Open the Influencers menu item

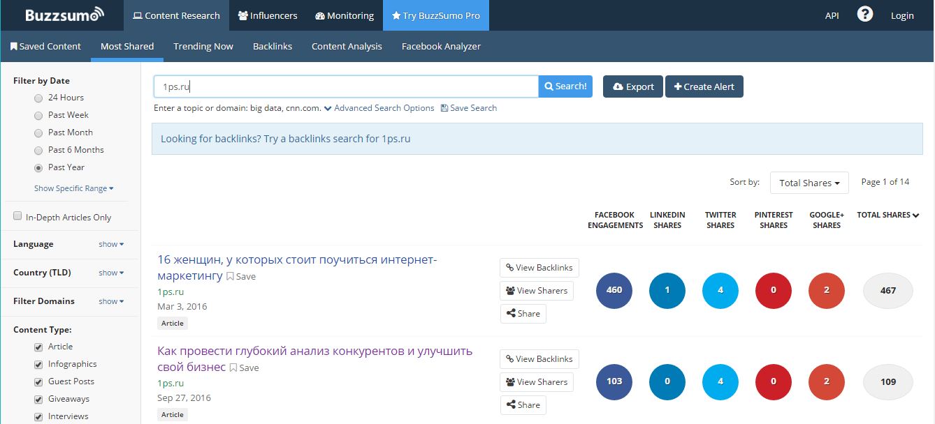point(267,15)
